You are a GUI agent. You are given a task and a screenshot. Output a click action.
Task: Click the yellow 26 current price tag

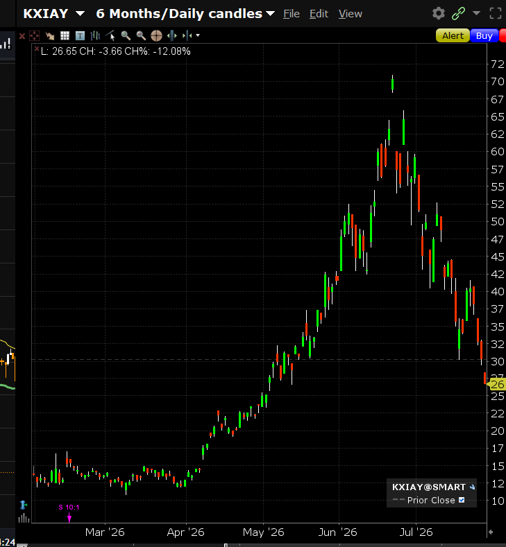click(x=496, y=385)
